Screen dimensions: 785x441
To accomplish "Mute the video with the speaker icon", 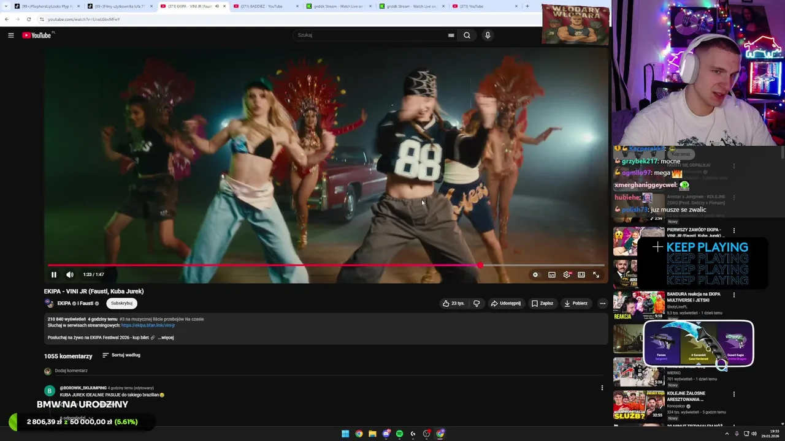I will click(70, 275).
